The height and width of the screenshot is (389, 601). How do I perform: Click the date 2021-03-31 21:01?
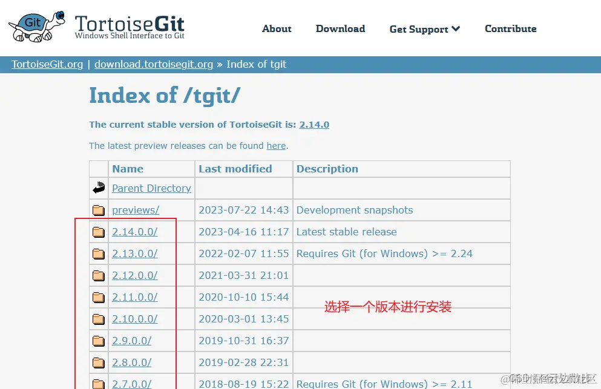[x=244, y=275]
